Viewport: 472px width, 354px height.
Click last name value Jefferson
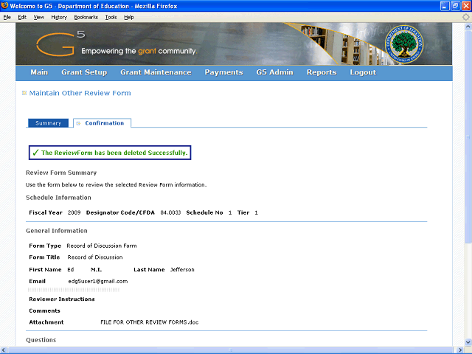coord(182,269)
